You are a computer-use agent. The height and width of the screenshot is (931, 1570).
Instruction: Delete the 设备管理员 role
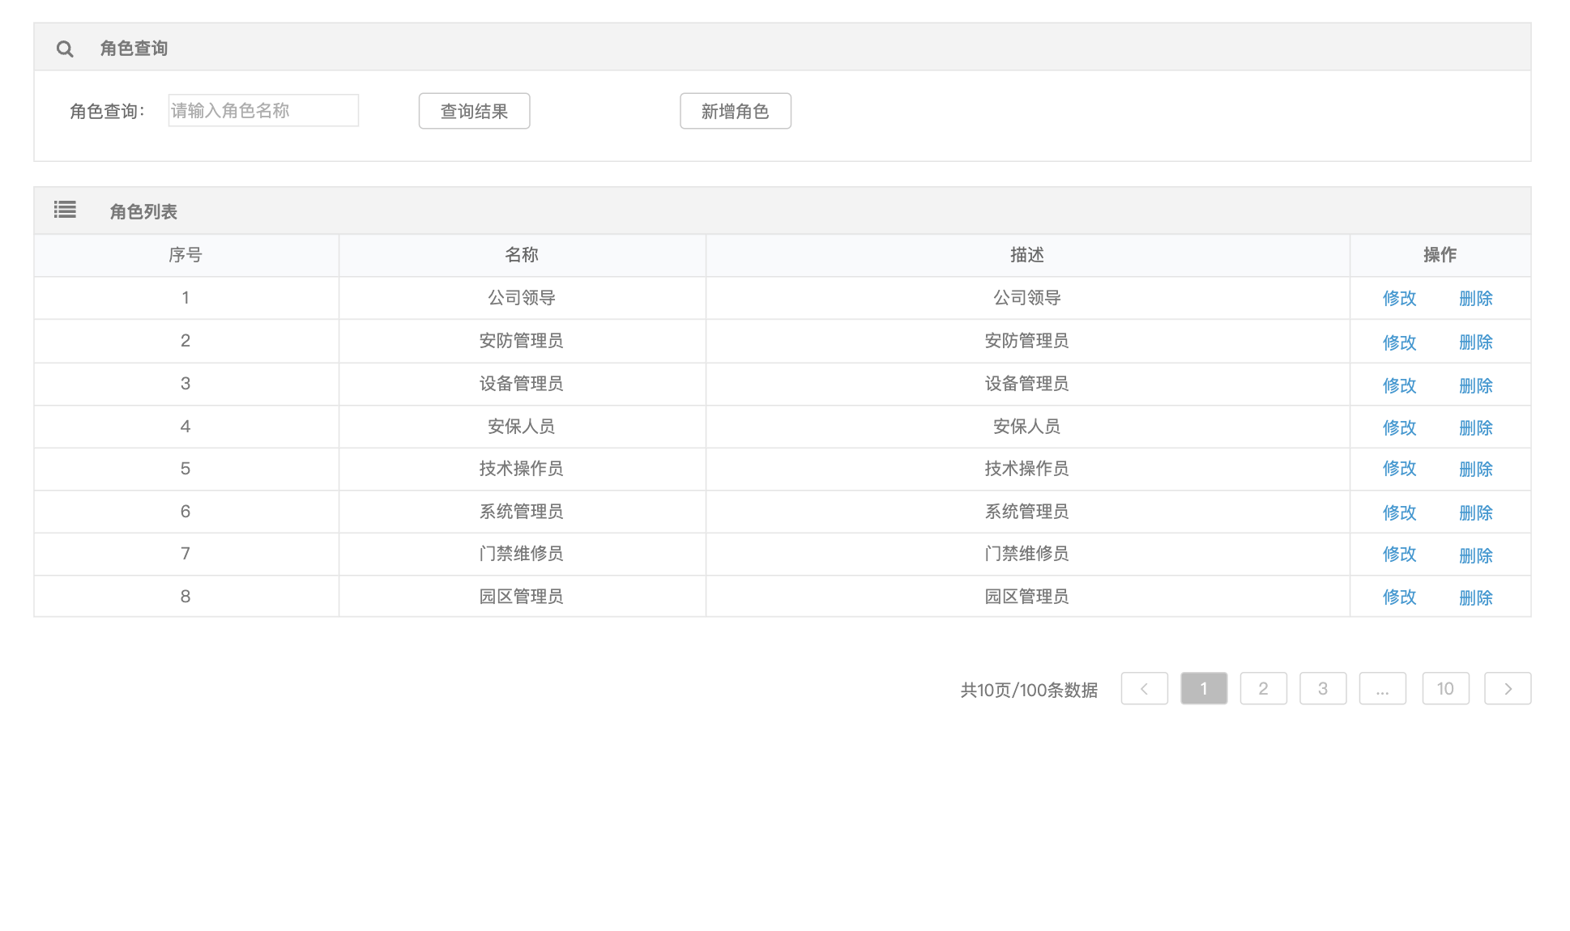(1475, 386)
